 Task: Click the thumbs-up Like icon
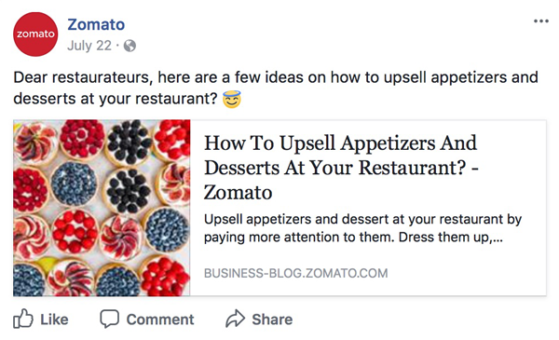click(x=23, y=319)
